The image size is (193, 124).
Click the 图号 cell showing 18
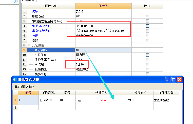[x=67, y=100]
